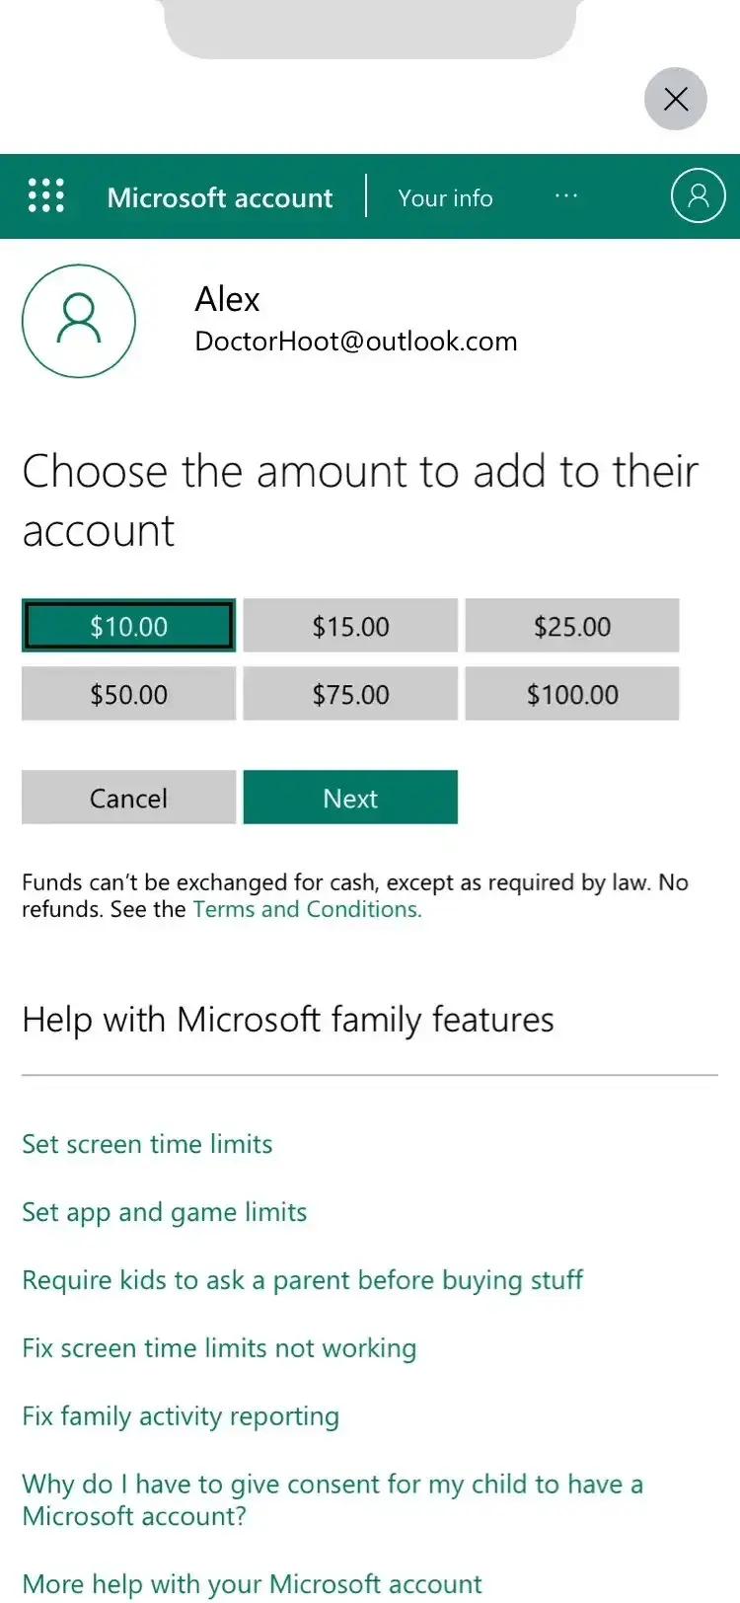This screenshot has height=1603, width=740.
Task: Select the $100.00 amount option
Action: point(572,694)
